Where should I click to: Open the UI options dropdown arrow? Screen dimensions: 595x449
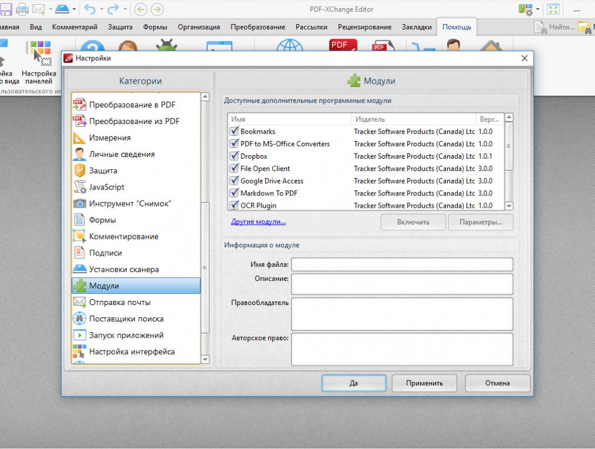(538, 9)
